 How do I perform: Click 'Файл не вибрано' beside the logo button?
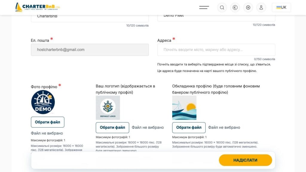[148, 127]
